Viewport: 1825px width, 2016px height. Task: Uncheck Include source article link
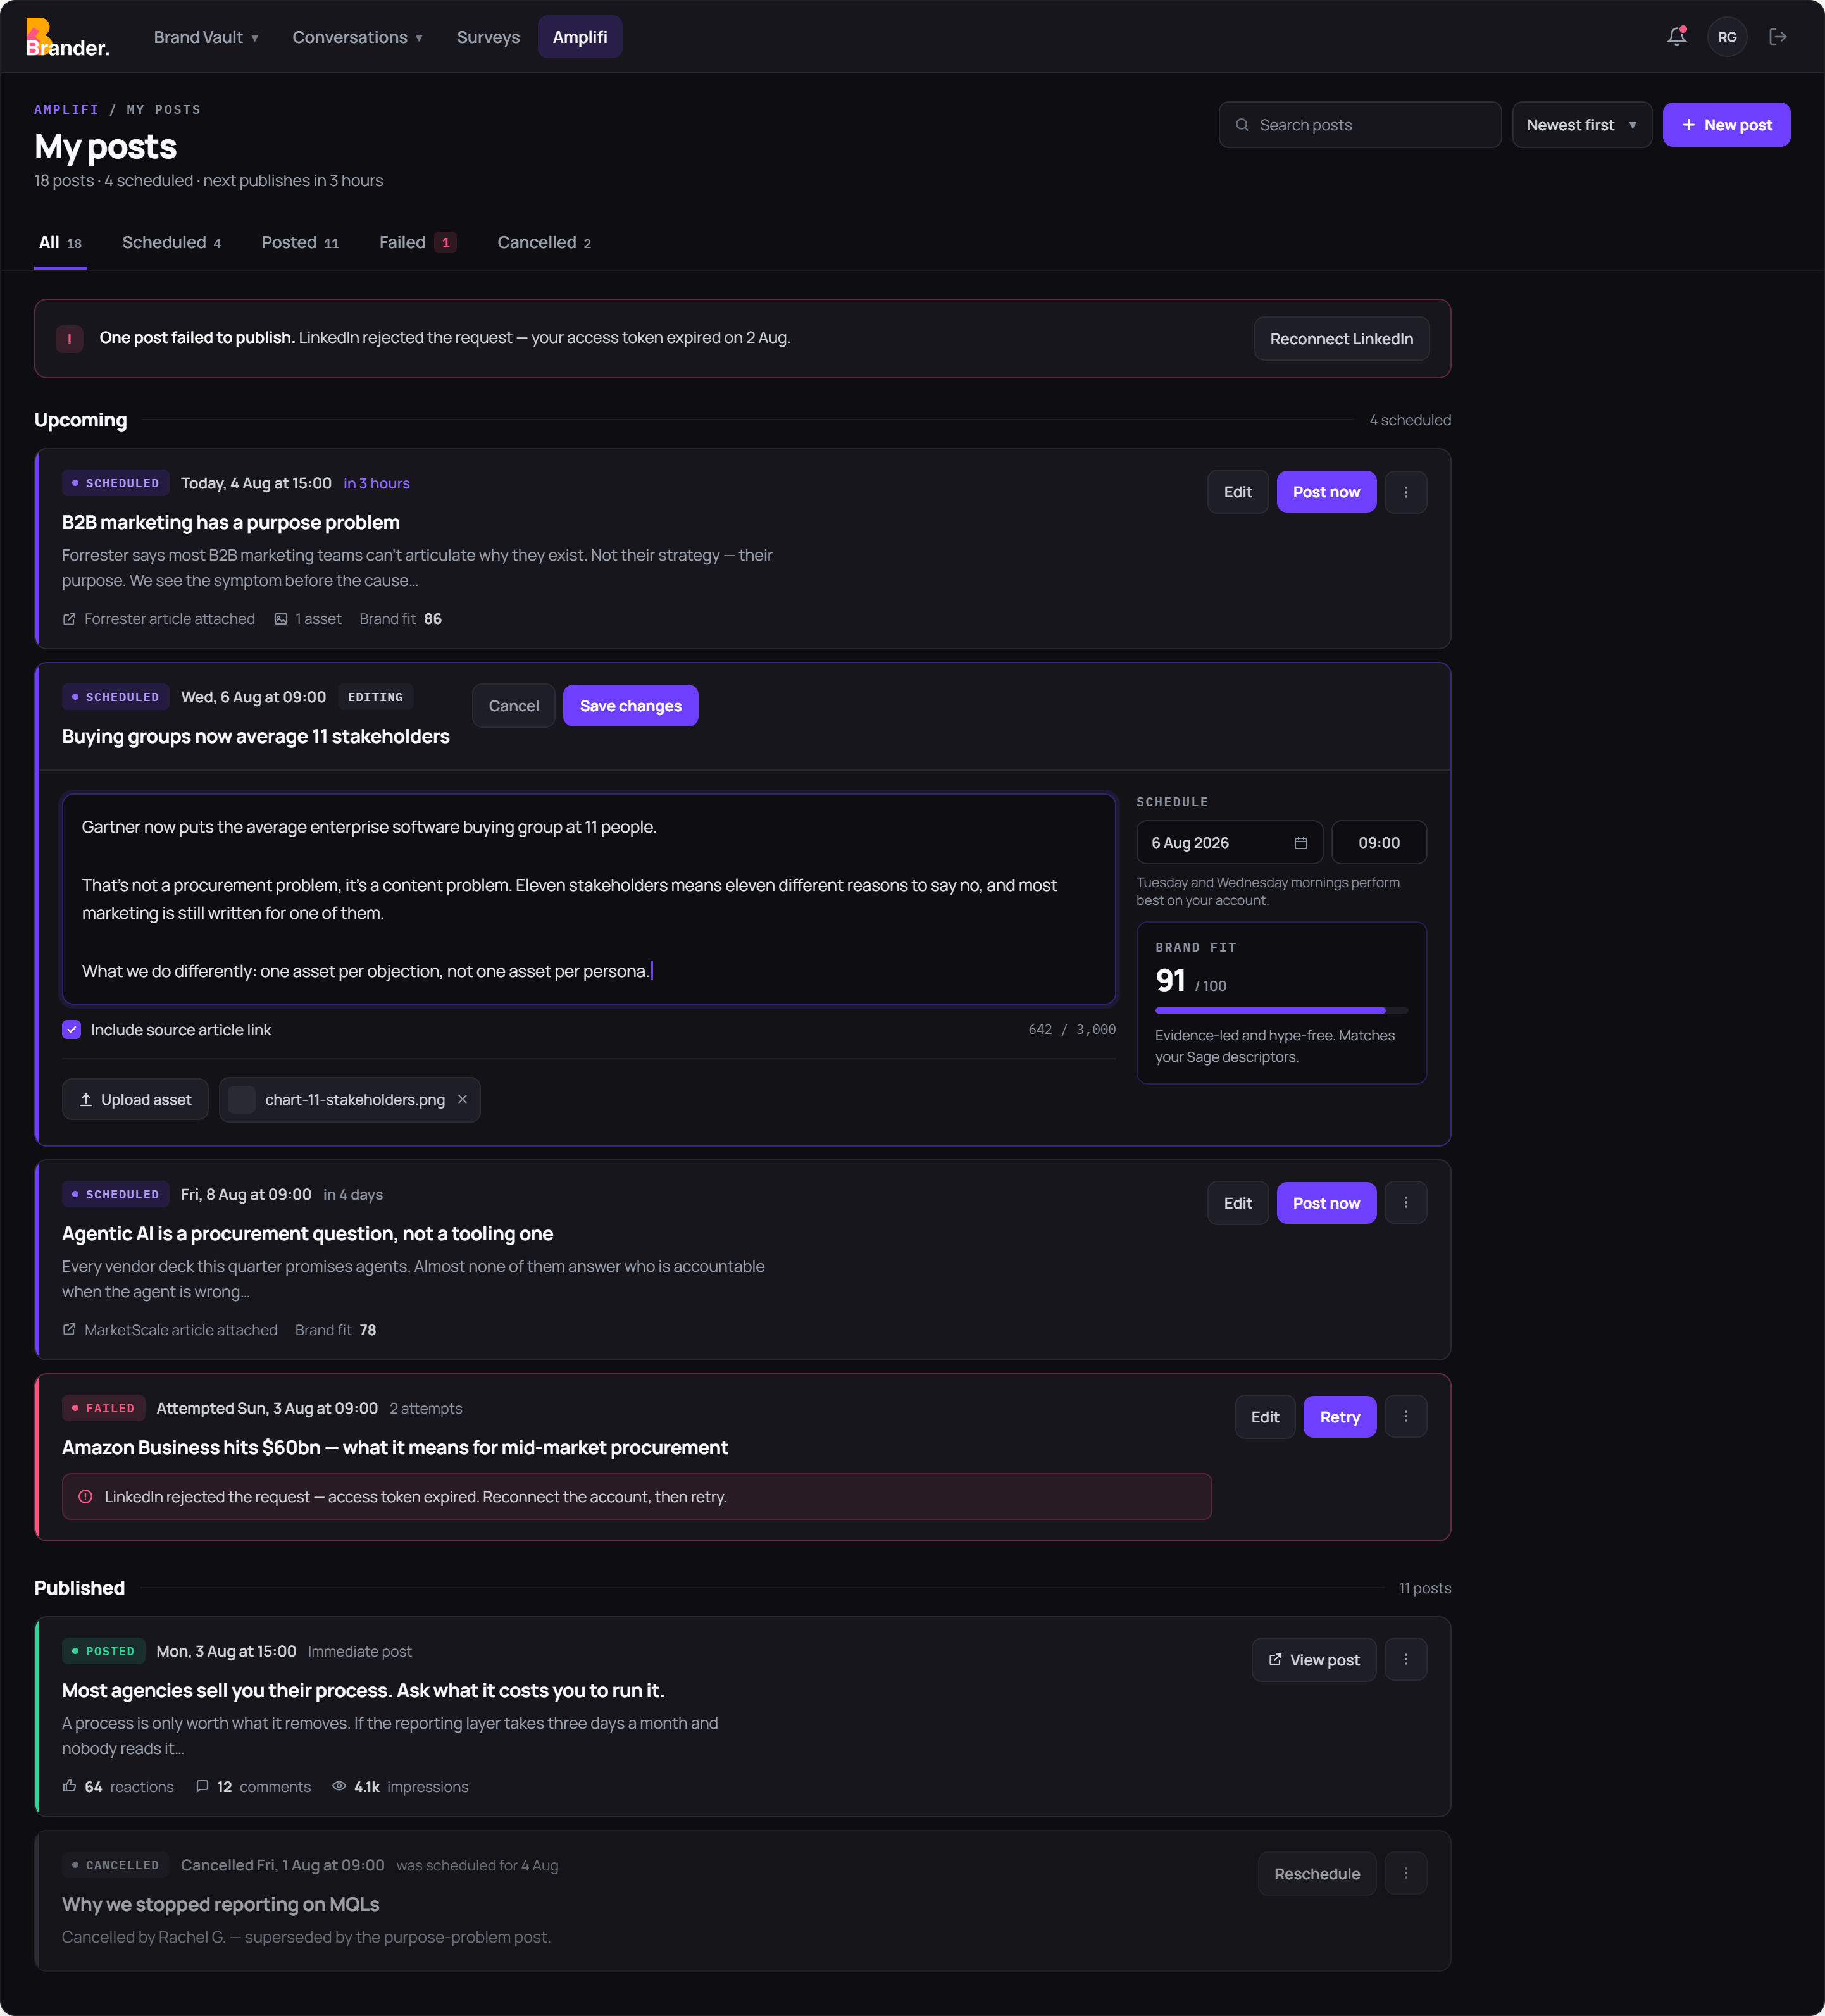pyautogui.click(x=71, y=1030)
